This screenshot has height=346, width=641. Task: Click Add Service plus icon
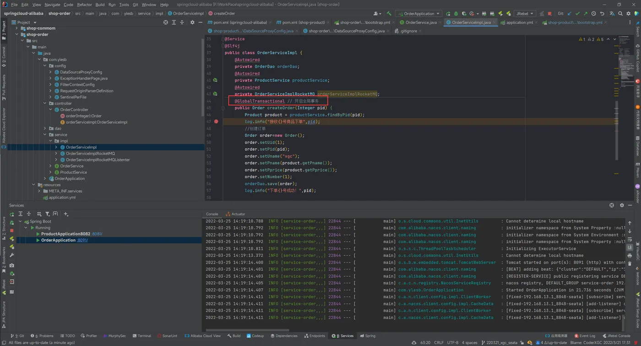coord(66,214)
